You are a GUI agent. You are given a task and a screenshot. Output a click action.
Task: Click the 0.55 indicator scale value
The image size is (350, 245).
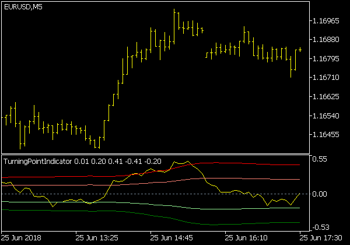coord(322,159)
